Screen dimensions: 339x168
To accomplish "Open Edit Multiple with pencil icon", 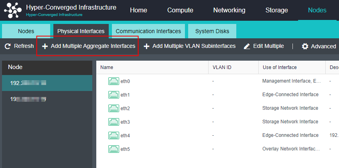I will pos(264,46).
